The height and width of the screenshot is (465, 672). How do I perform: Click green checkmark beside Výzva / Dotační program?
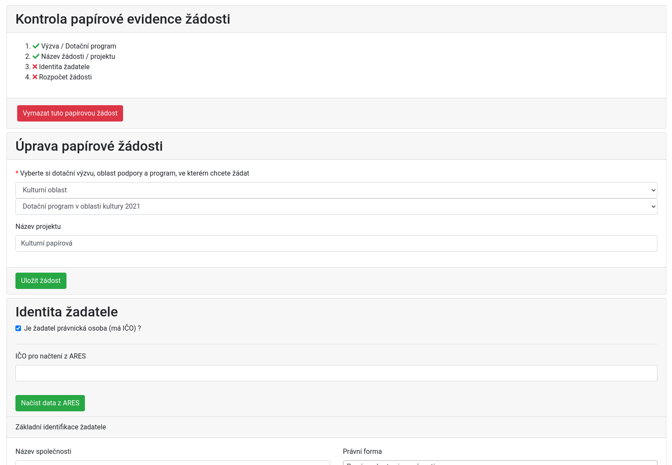36,46
